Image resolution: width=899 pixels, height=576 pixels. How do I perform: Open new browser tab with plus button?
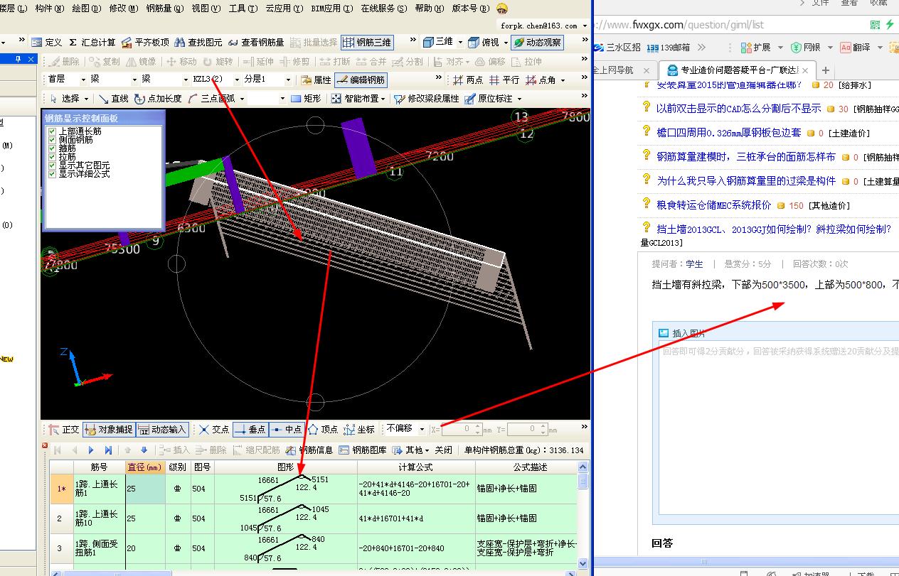(x=825, y=70)
